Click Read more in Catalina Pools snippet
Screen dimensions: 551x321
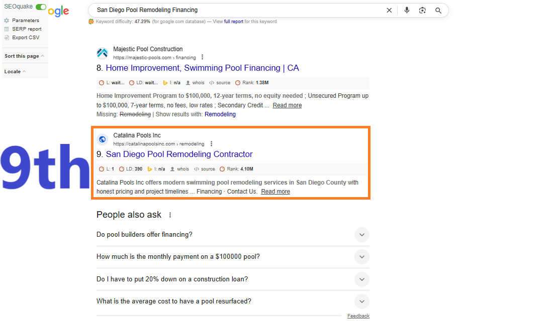coord(275,192)
